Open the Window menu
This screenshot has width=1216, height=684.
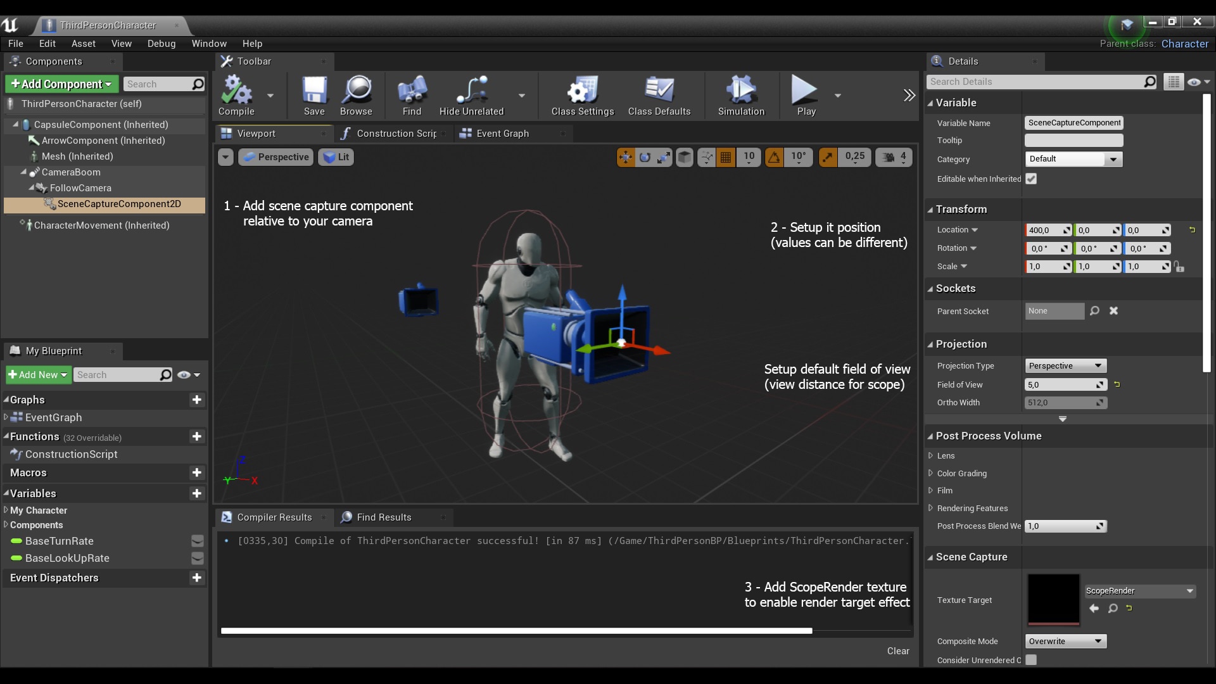(x=209, y=43)
